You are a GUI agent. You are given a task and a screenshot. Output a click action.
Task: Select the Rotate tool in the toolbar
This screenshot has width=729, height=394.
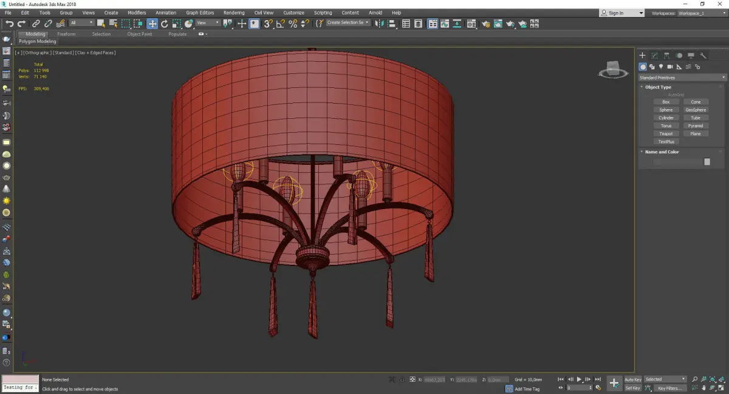[164, 24]
